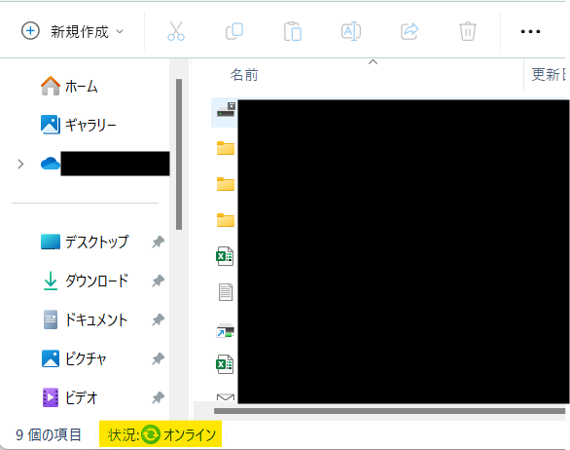This screenshot has height=450, width=570.
Task: Open the three-dot more options menu
Action: pos(530,32)
